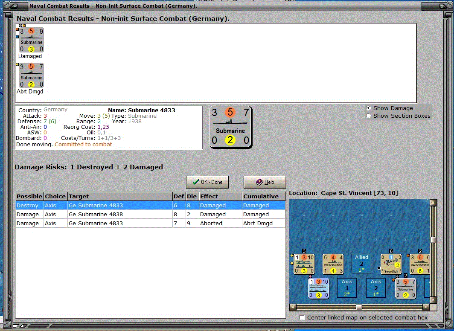Screen dimensions: 454x331
Task: Click the Cumulative column header
Action: pyautogui.click(x=264, y=196)
